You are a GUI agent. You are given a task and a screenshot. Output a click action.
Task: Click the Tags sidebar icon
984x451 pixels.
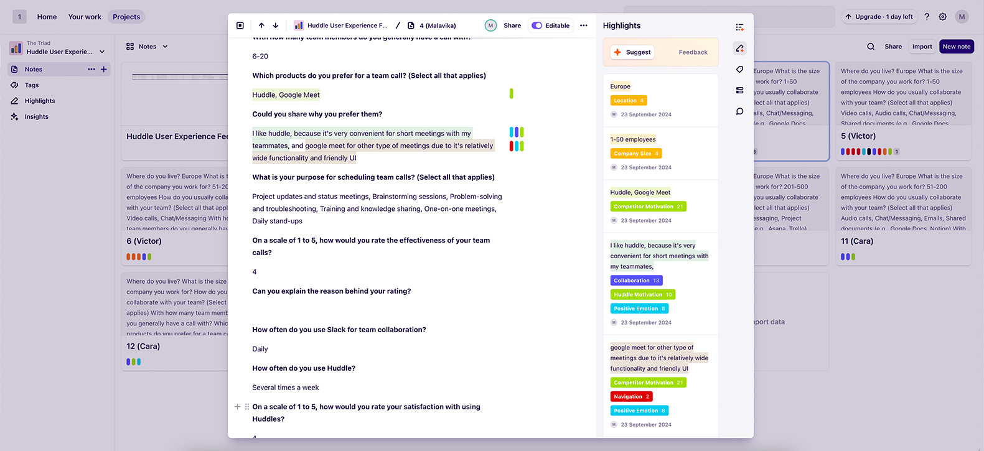(x=14, y=85)
